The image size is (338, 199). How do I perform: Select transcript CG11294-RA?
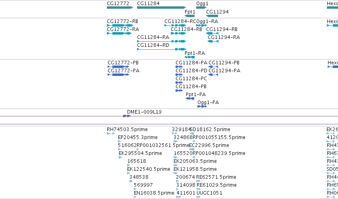[x=213, y=41]
